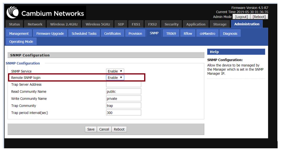Open the cnMaestro sub-tab

tap(207, 33)
